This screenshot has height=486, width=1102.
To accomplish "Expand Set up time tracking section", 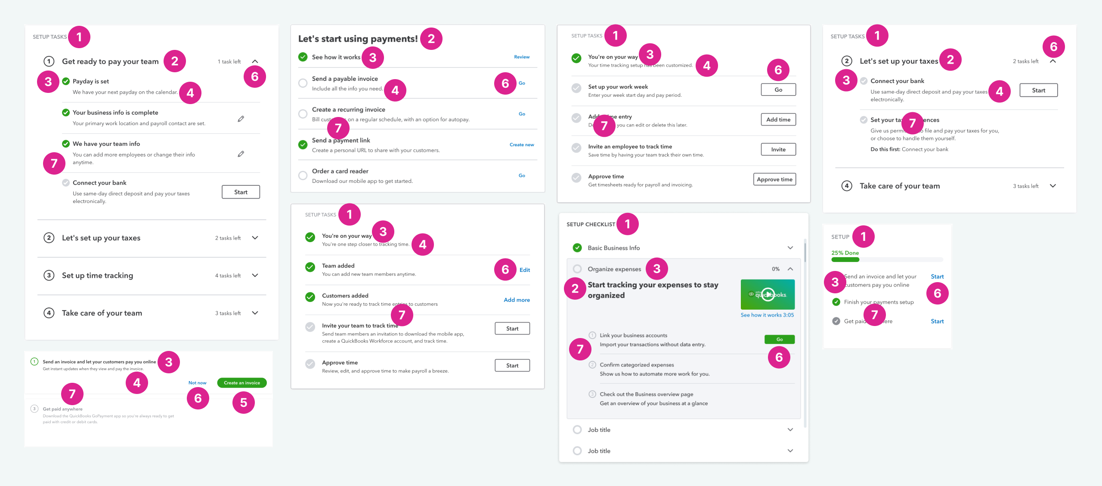I will [x=255, y=275].
